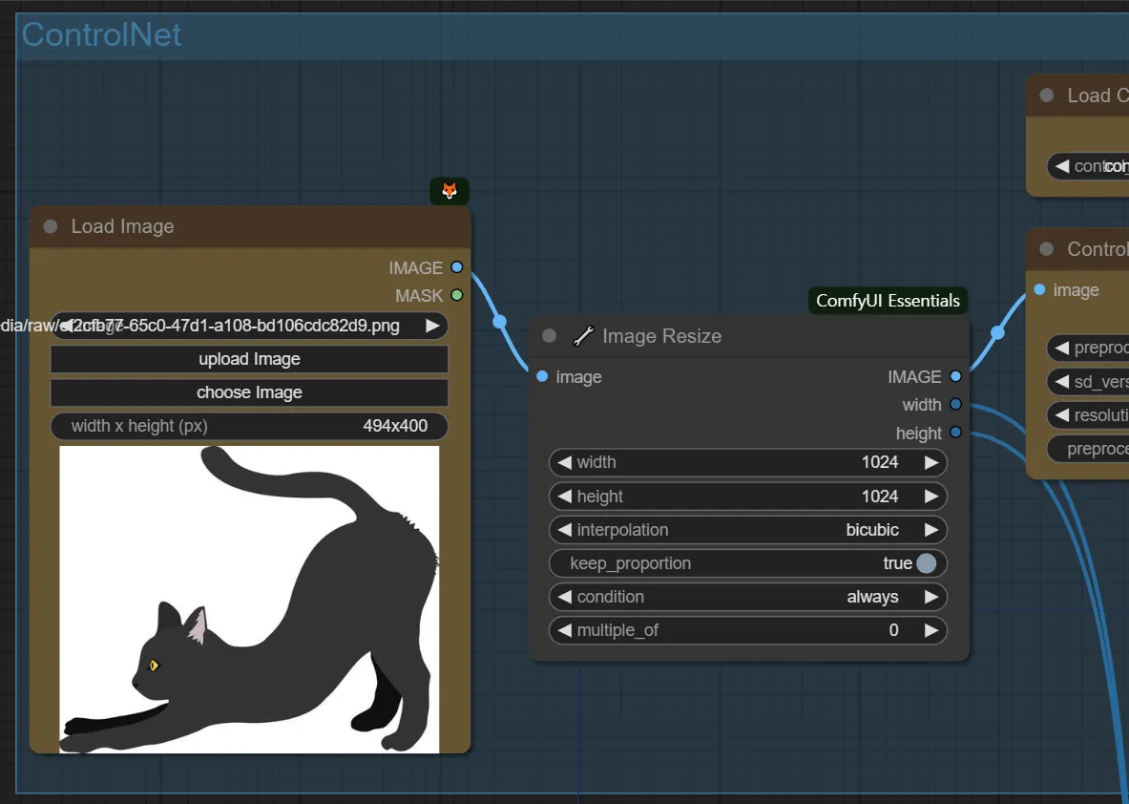This screenshot has height=804, width=1129.
Task: Click the height output port on Image Resize
Action: pos(955,433)
